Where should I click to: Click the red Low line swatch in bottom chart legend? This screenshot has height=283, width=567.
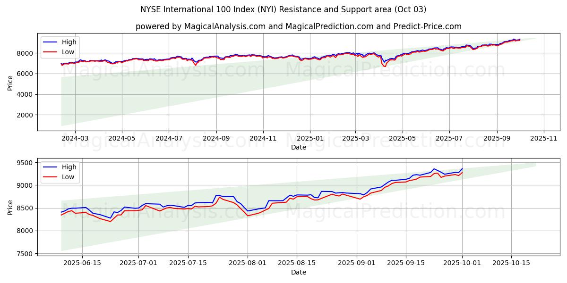[x=51, y=177]
